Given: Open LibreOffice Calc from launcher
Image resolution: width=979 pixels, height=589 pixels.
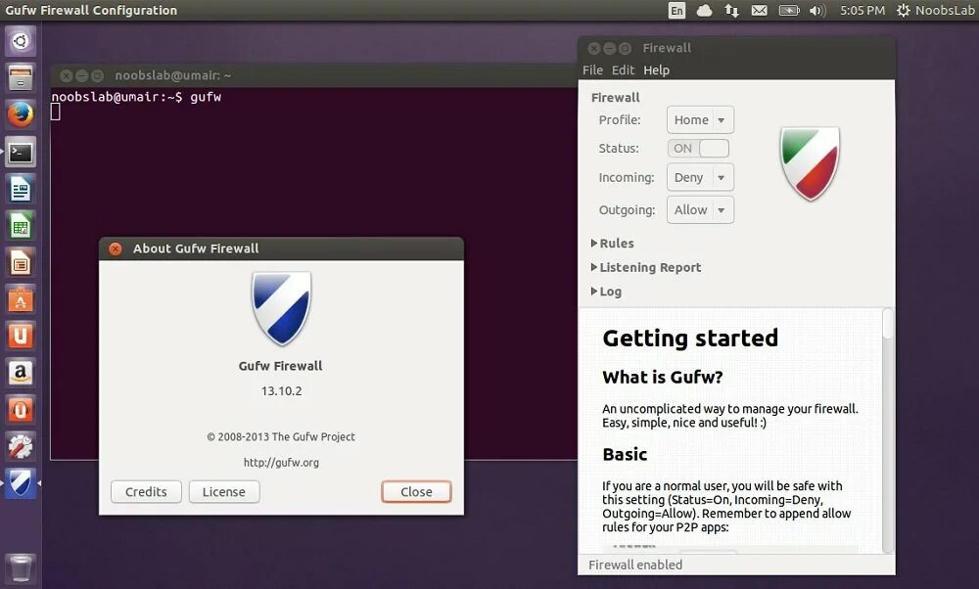Looking at the screenshot, I should click(x=21, y=226).
